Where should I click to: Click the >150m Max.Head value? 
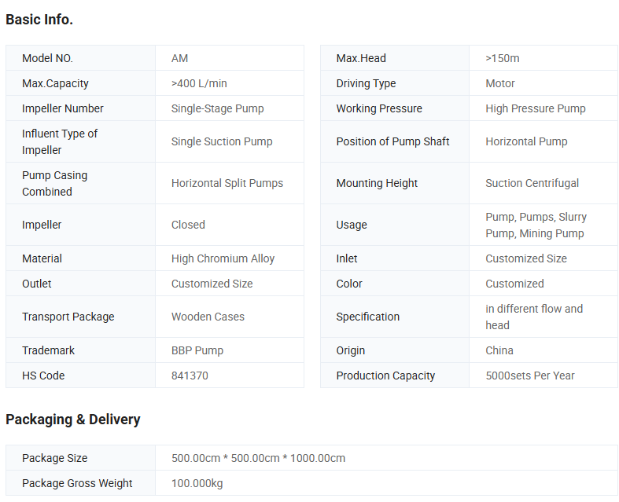[x=503, y=58]
